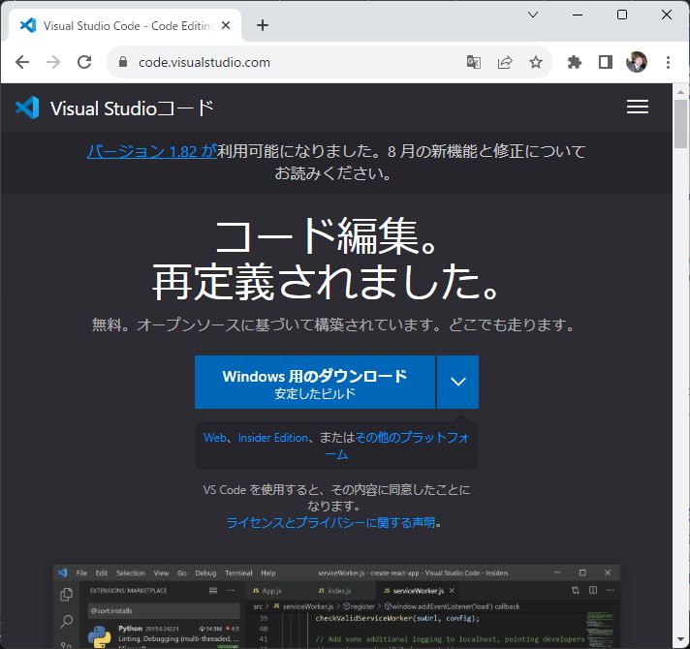Open the Web link

[215, 438]
